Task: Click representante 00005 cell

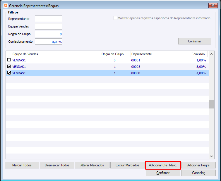Action: [x=136, y=67]
